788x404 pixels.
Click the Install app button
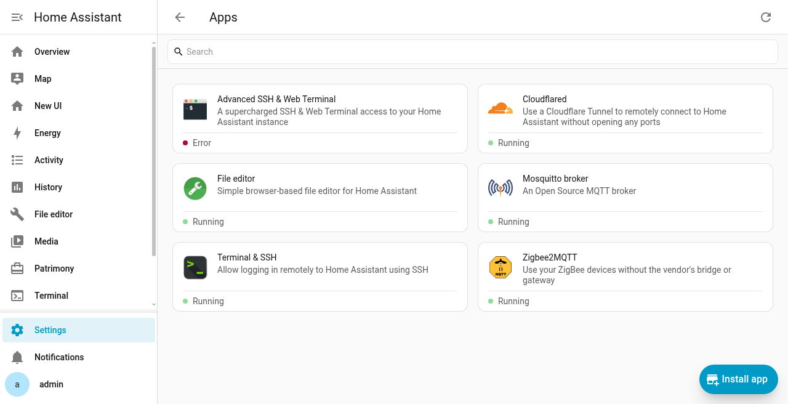(x=739, y=379)
